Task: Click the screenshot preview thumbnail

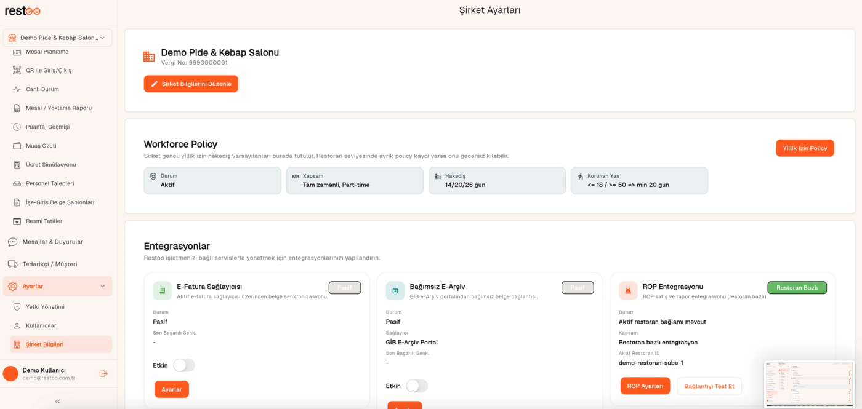Action: 810,384
